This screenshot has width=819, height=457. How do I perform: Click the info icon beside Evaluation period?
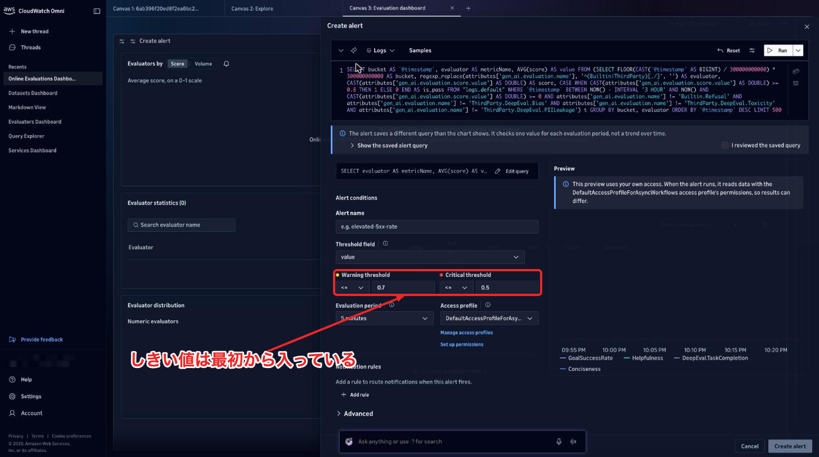391,305
